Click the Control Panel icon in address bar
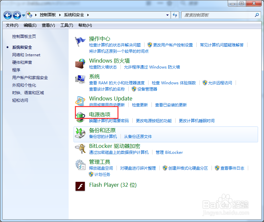The width and height of the screenshot is (264, 222). pyautogui.click(x=30, y=15)
